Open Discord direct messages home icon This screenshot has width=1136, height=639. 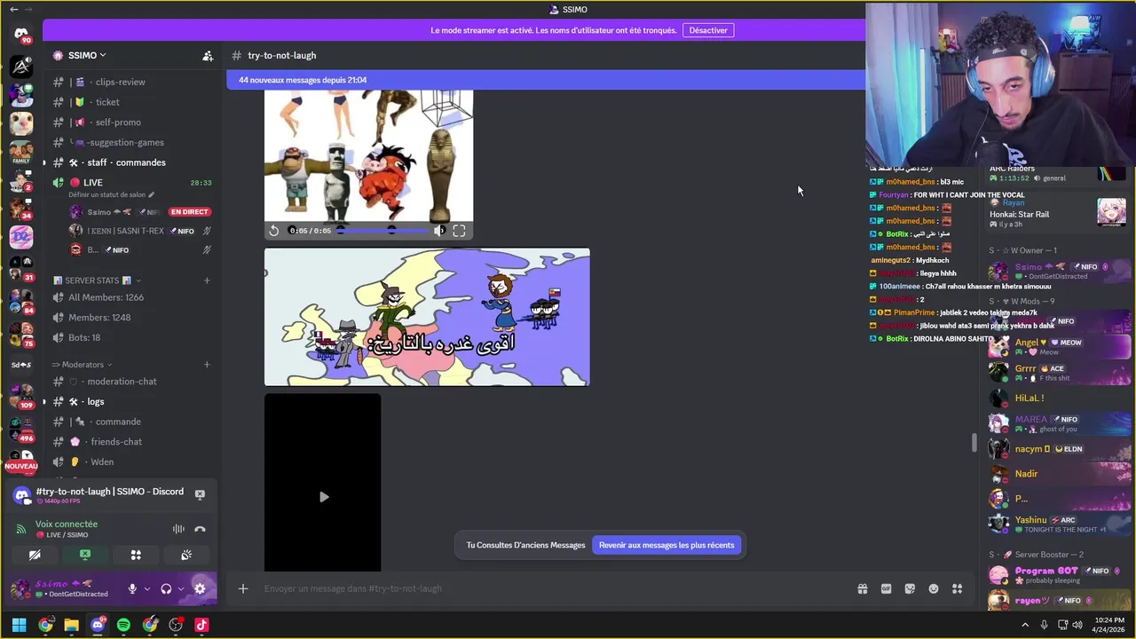[x=21, y=35]
